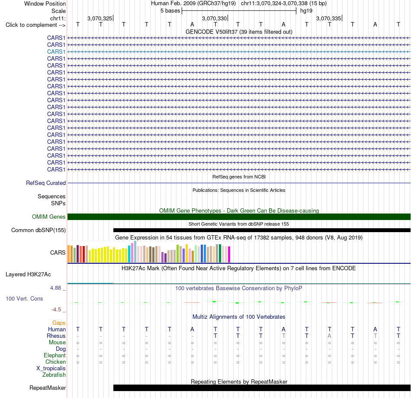Click the black RepeatMasker element bar

[x=262, y=388]
